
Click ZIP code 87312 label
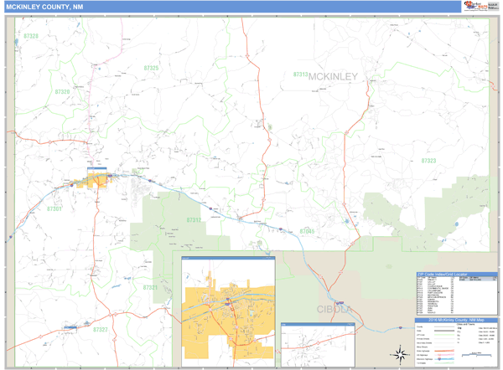(x=194, y=219)
